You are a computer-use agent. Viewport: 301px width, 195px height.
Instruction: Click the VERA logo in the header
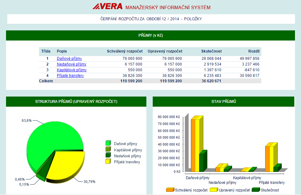tap(107, 7)
